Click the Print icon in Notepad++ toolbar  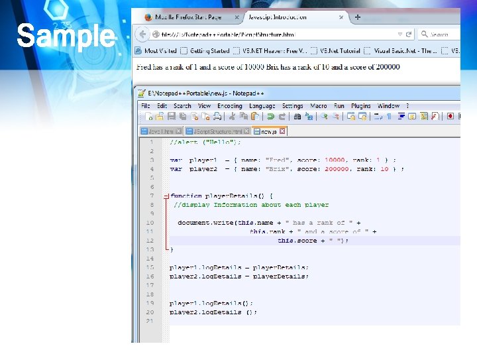[217, 116]
